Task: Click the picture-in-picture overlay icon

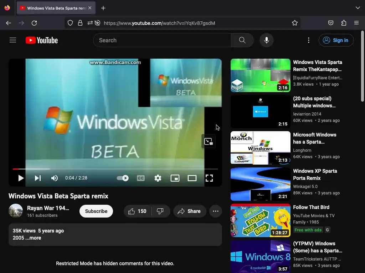Action: tap(208, 141)
